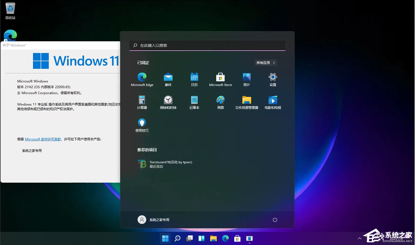Click the power button in Start menu
The image size is (415, 245).
coord(275,219)
